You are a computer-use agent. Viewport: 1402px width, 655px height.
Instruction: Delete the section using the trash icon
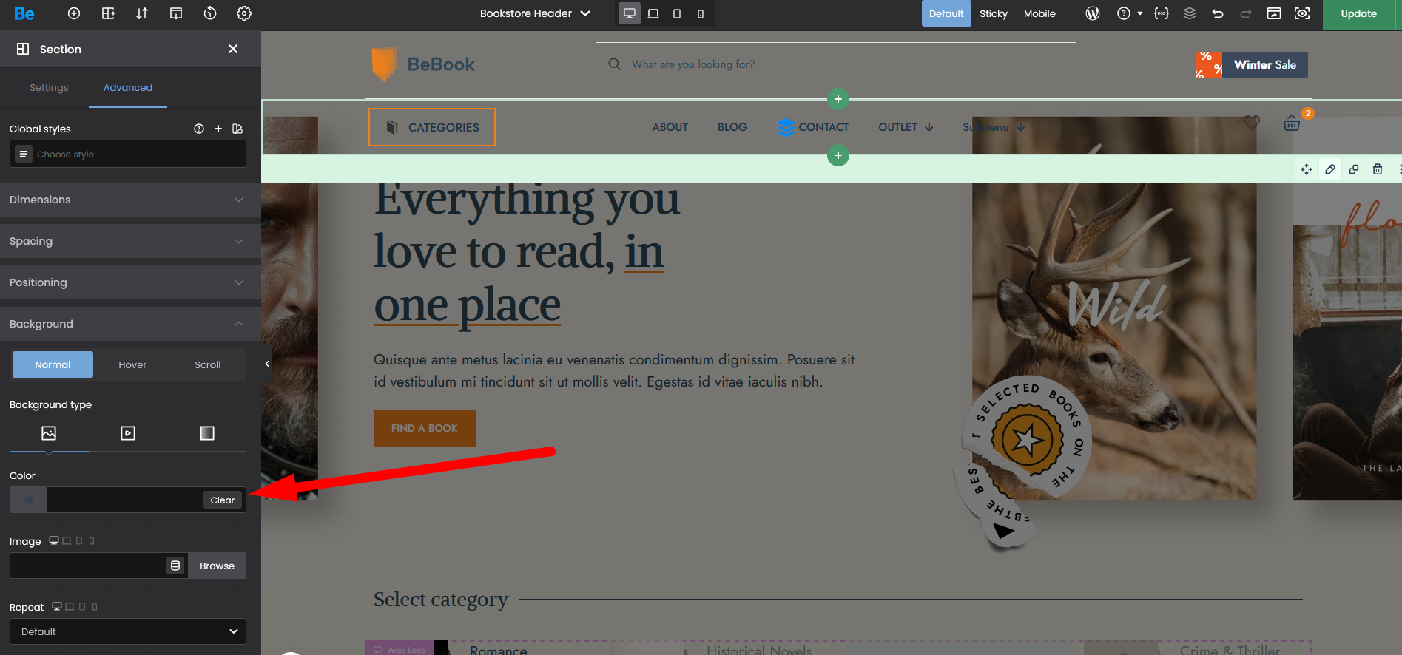[1378, 169]
